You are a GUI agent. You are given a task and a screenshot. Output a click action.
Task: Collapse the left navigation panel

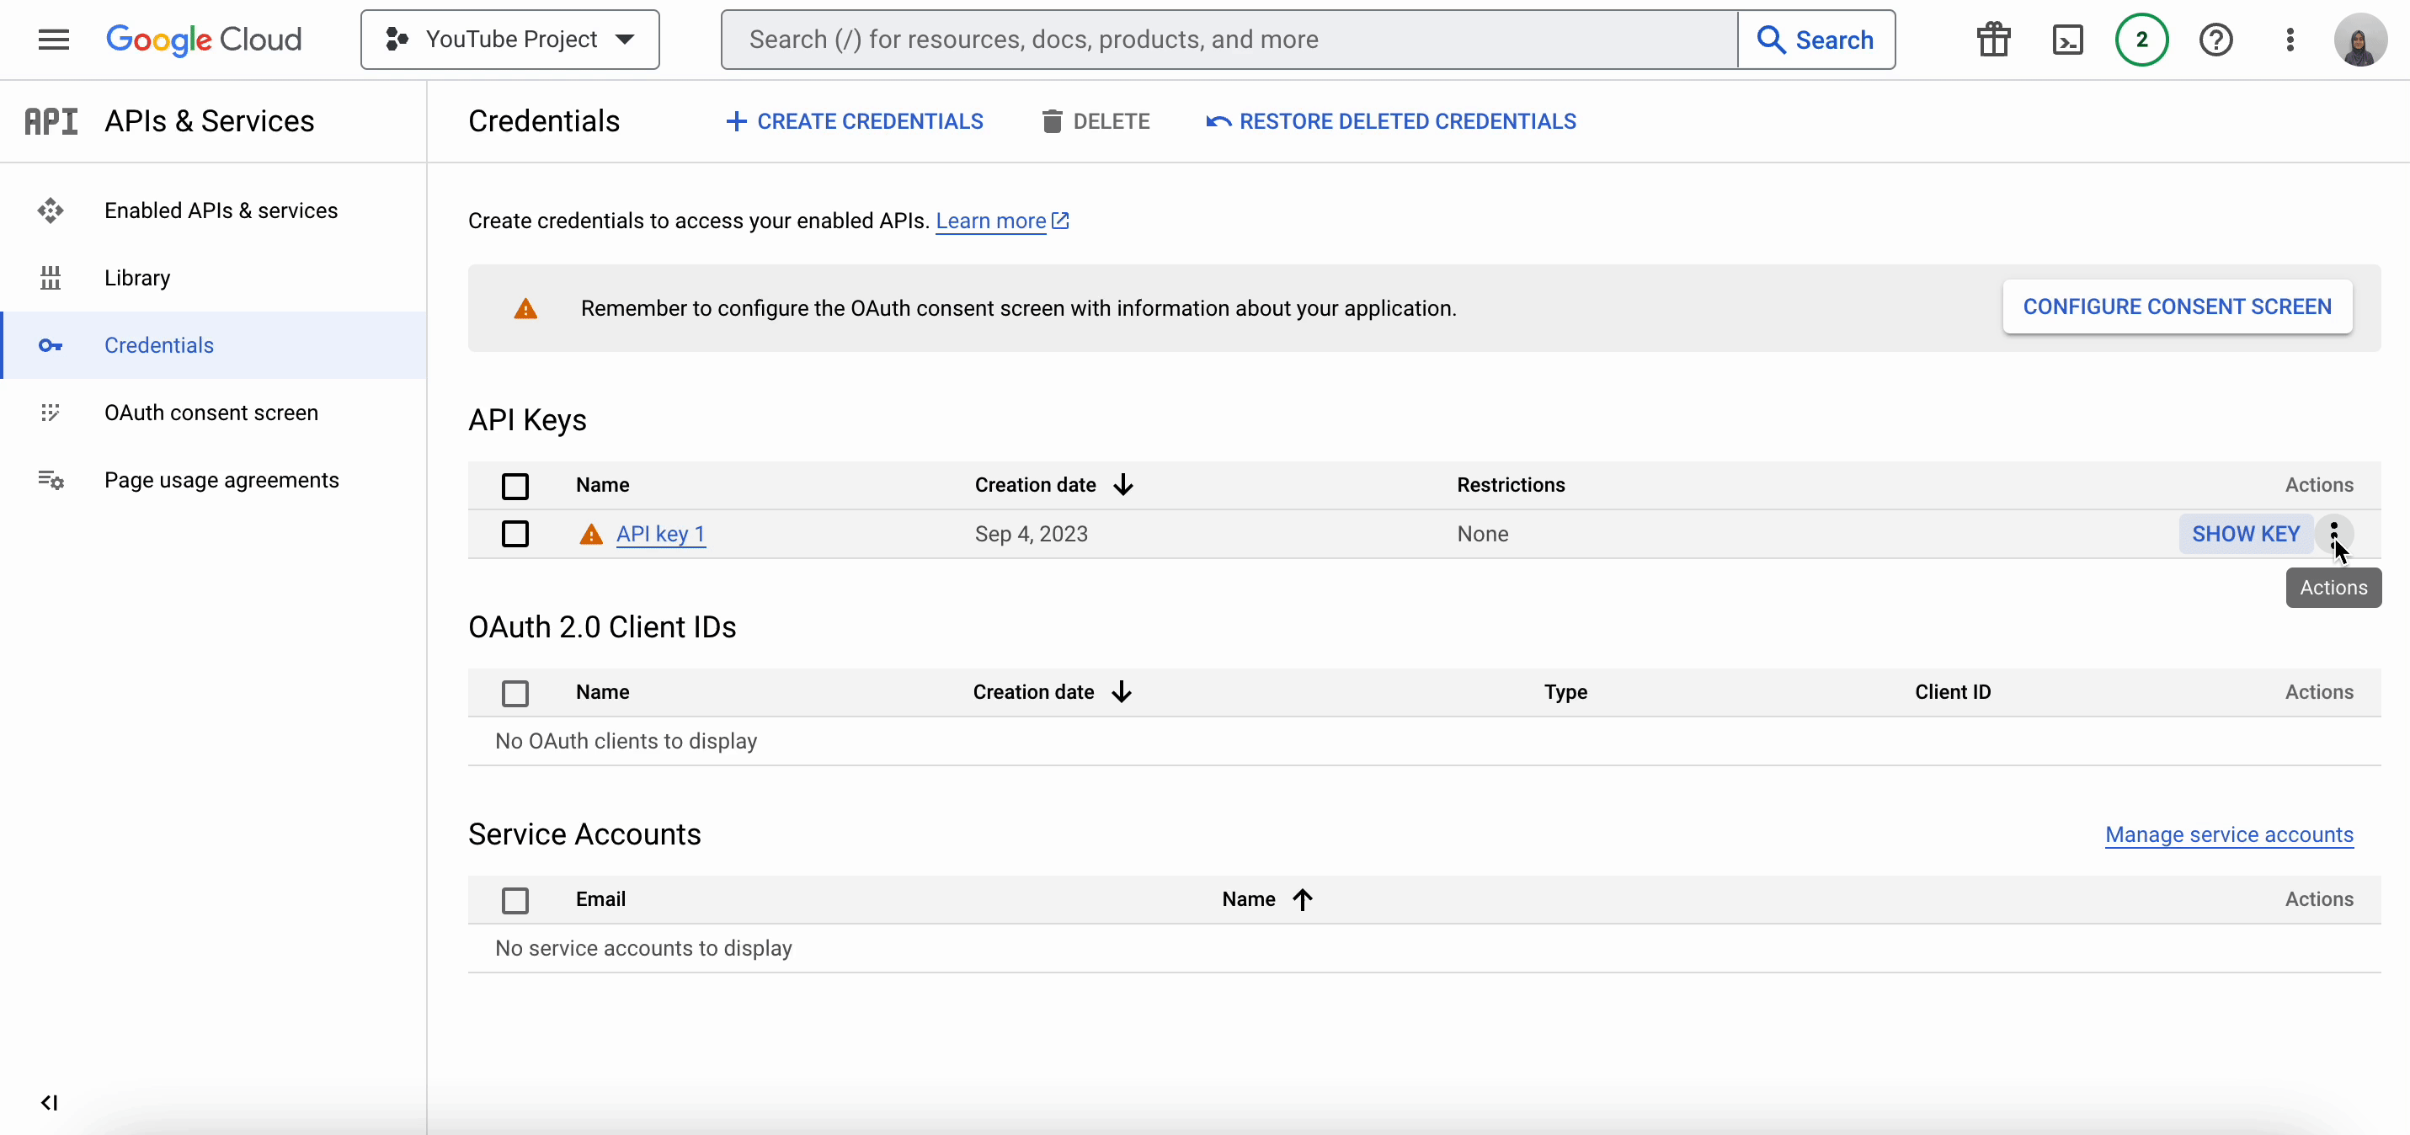(x=49, y=1102)
